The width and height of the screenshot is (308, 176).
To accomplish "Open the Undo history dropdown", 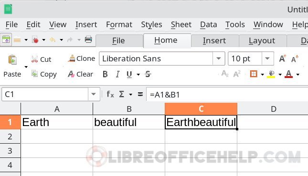I will tap(61, 40).
